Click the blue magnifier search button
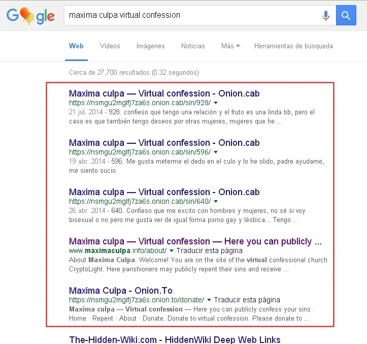 [x=346, y=15]
